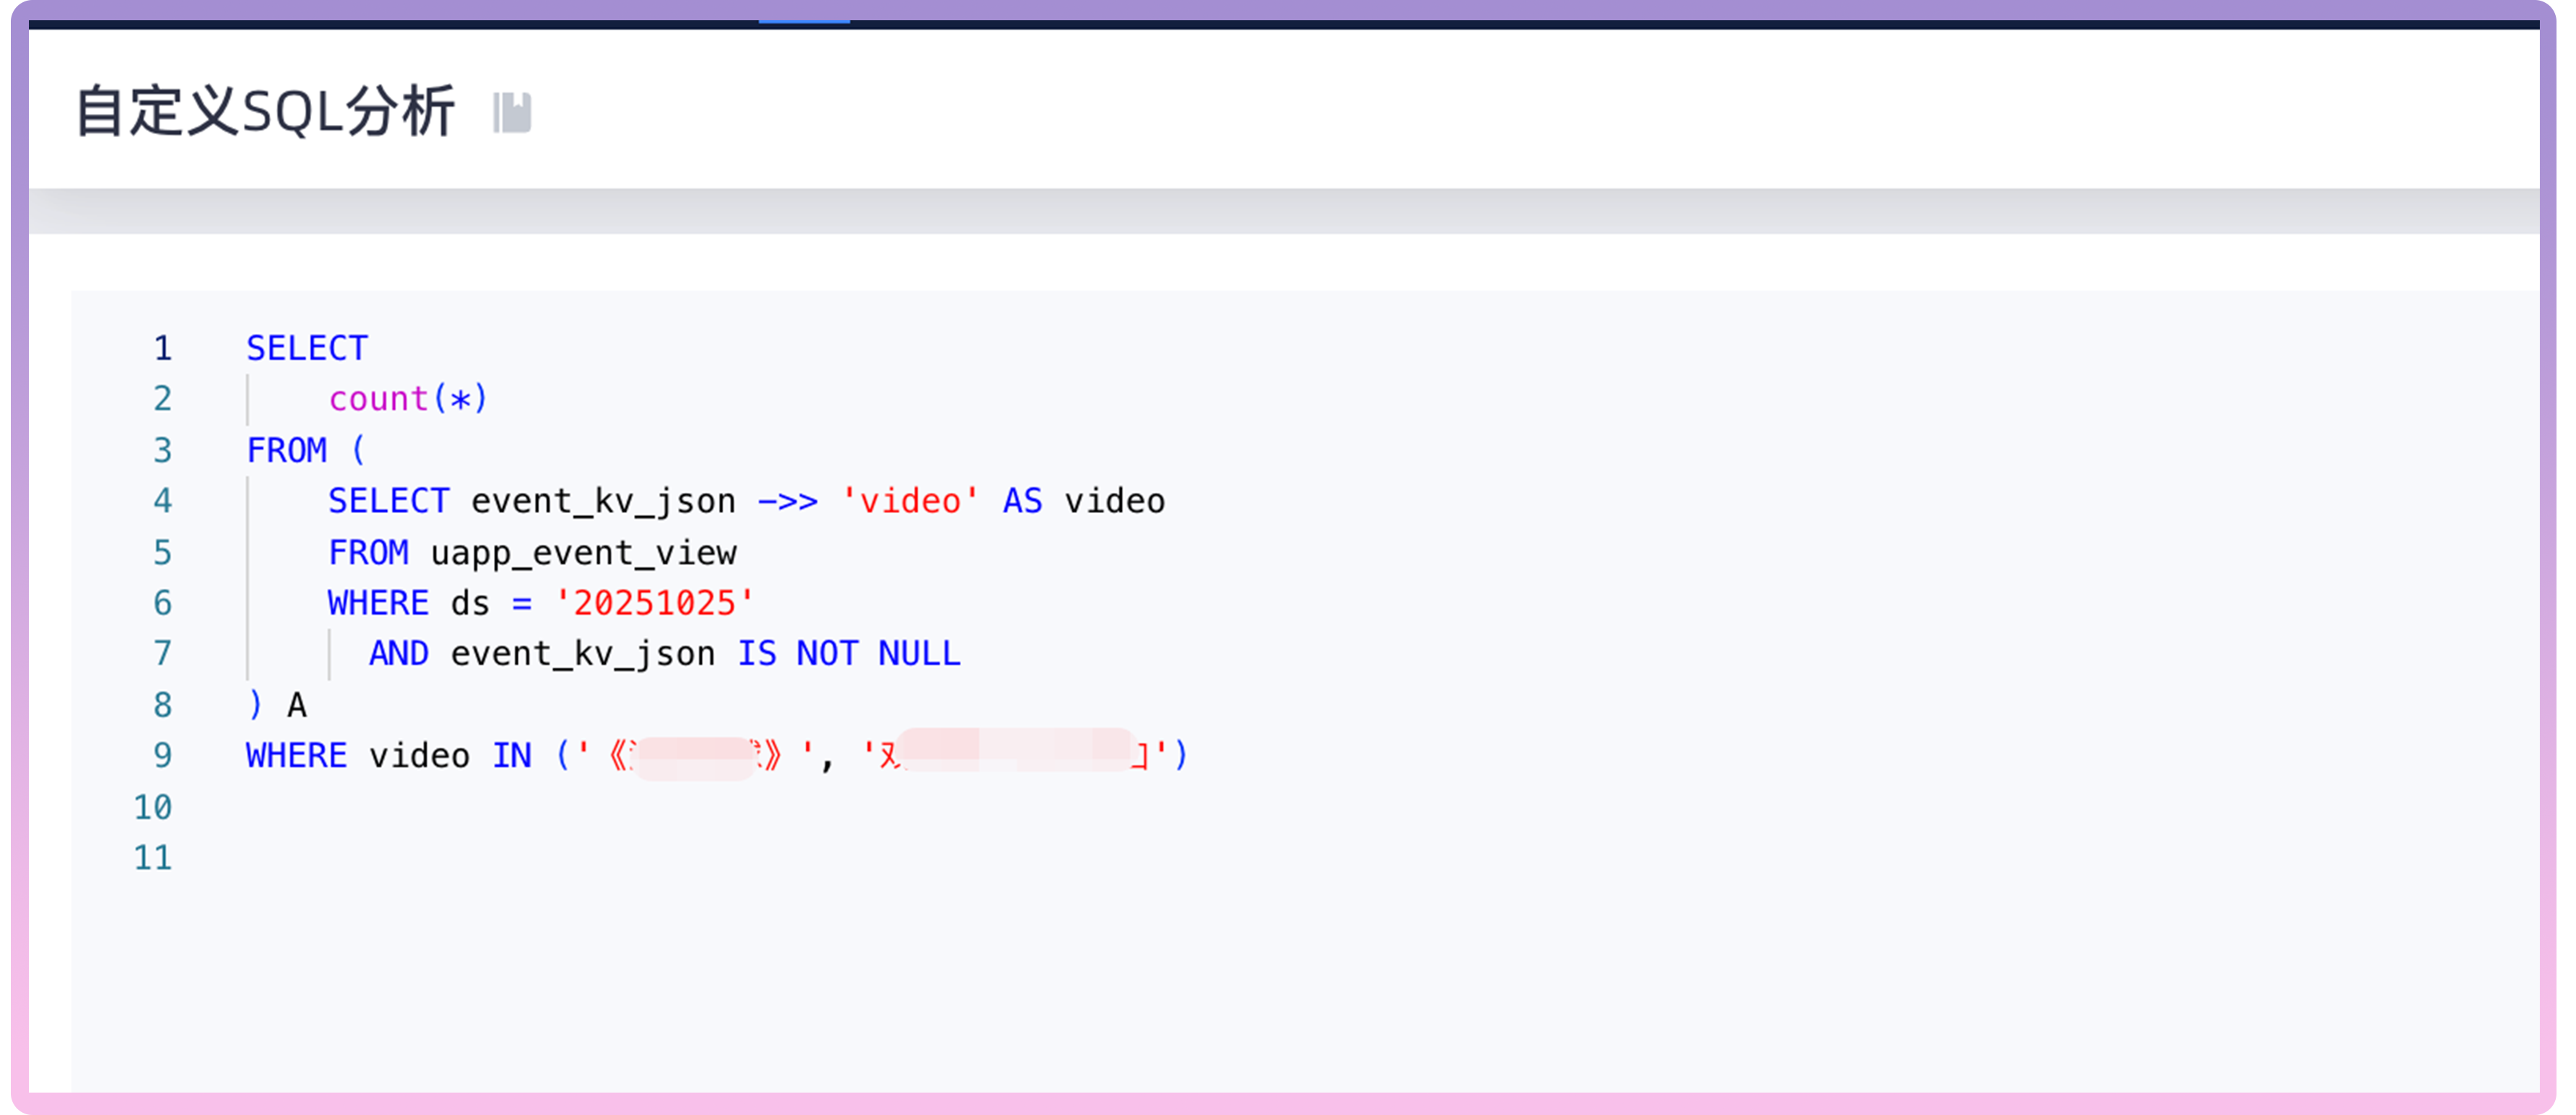This screenshot has width=2576, height=1115.
Task: Click the AND keyword on line 7
Action: click(398, 654)
